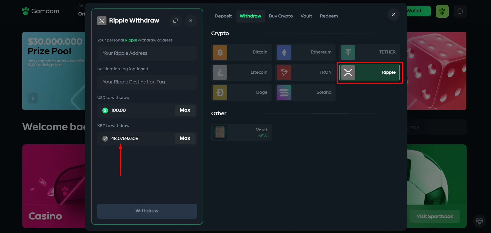Screen dimensions: 491x233
Task: Click the Ripple Withdraw header icon
Action: point(102,20)
